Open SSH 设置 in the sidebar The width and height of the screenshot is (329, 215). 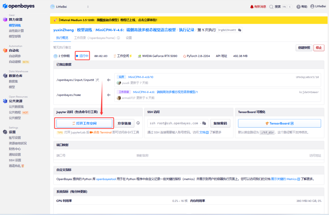coord(15,160)
